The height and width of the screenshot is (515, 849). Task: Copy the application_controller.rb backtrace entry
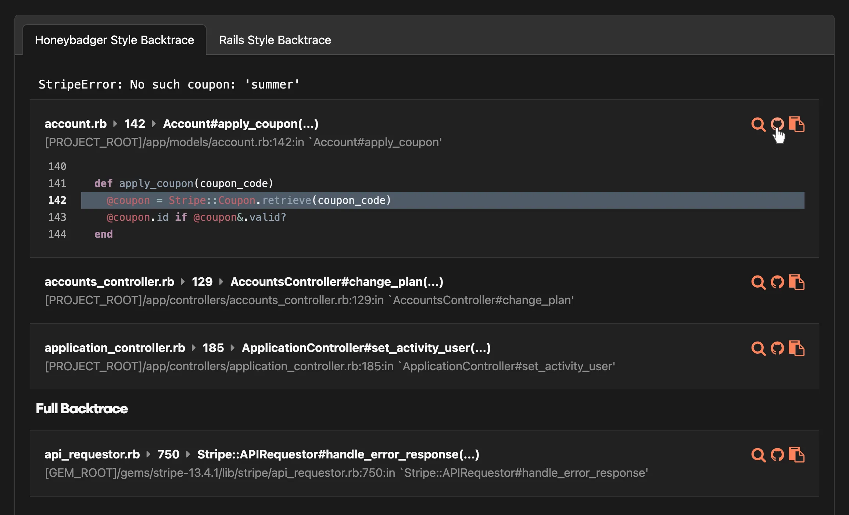797,348
